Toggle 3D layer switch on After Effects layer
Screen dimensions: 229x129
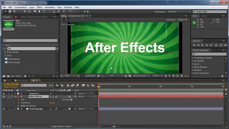pyautogui.click(x=69, y=96)
